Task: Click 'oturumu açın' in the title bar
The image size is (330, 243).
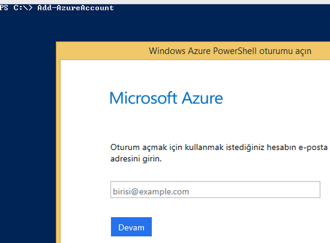Action: [285, 51]
